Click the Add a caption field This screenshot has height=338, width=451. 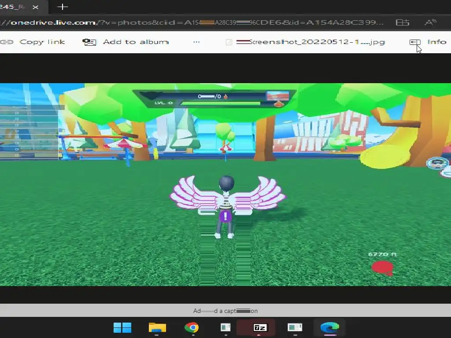225,311
